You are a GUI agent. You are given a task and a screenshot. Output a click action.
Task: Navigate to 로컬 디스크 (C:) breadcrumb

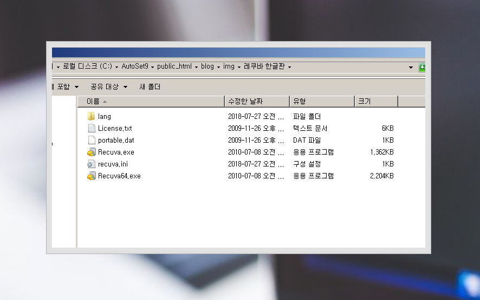(88, 66)
